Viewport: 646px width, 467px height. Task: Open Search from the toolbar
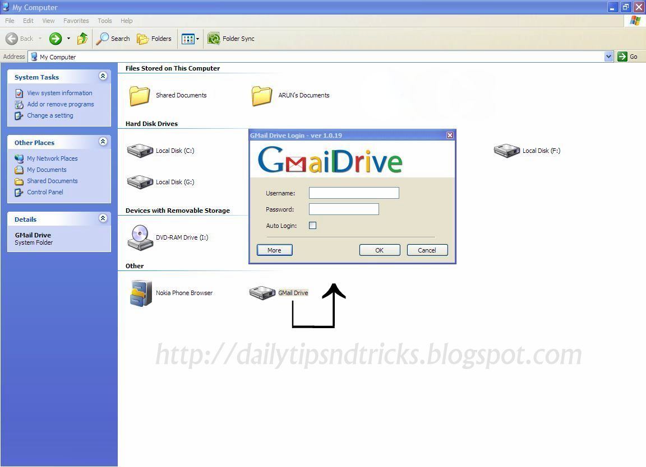(x=113, y=39)
